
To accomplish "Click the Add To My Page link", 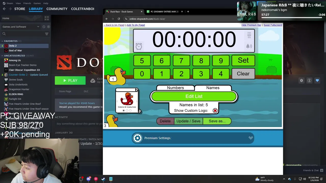I will [x=136, y=25].
